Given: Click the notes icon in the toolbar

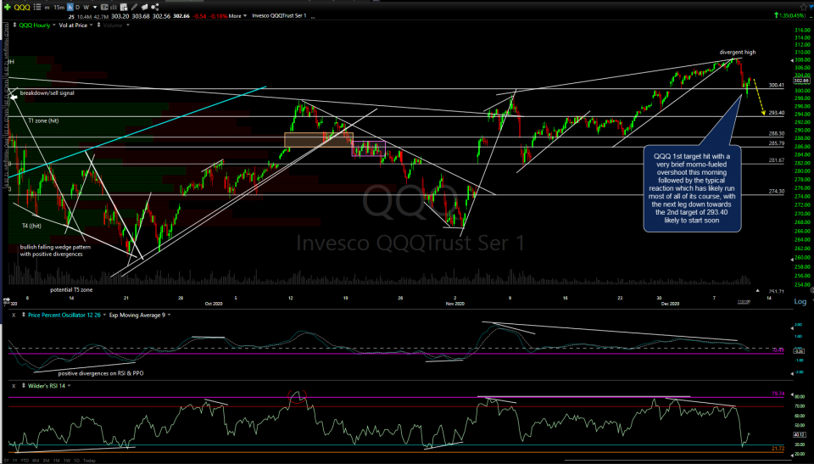Looking at the screenshot, I should pos(144,8).
